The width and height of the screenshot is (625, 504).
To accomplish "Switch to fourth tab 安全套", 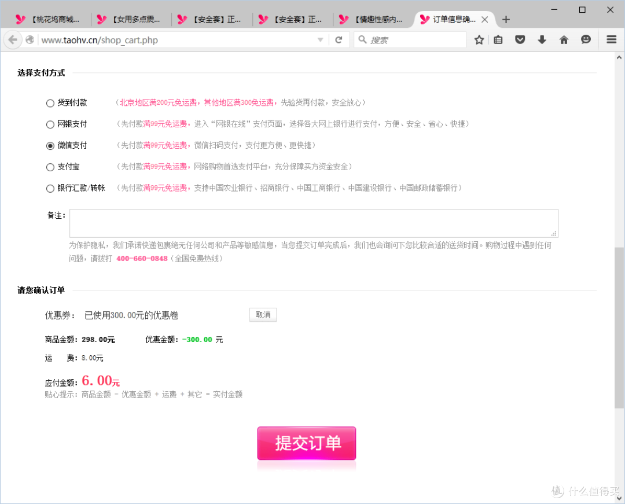I will [x=293, y=20].
